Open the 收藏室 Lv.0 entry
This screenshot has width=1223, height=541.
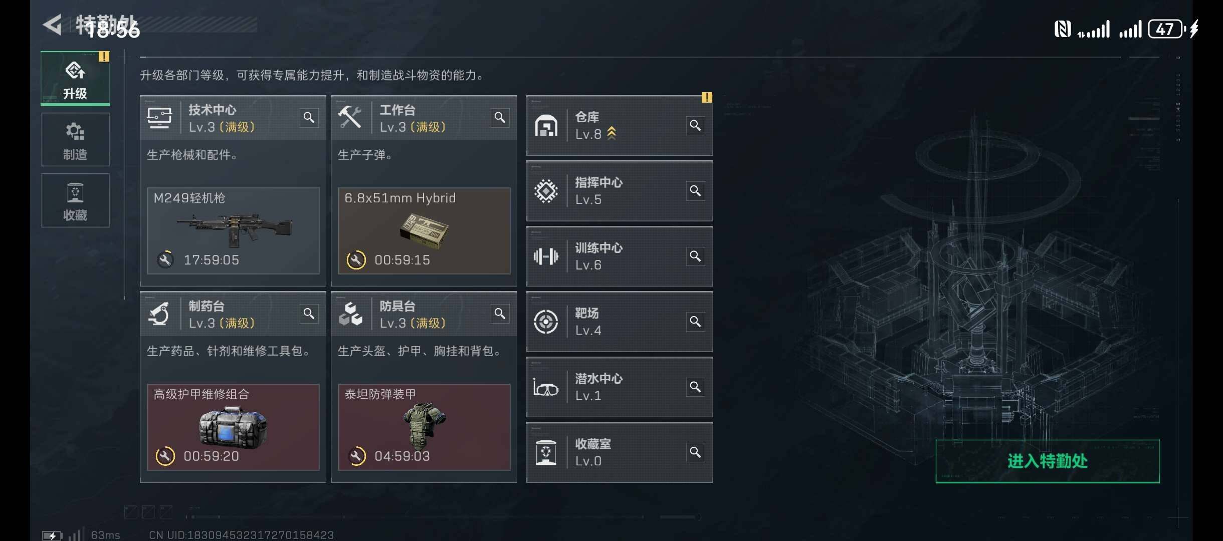click(x=620, y=452)
